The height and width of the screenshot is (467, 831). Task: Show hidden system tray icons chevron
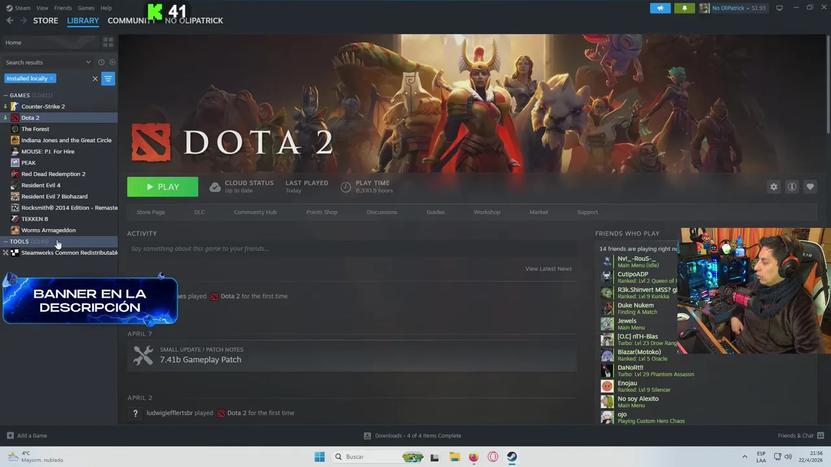pos(745,457)
